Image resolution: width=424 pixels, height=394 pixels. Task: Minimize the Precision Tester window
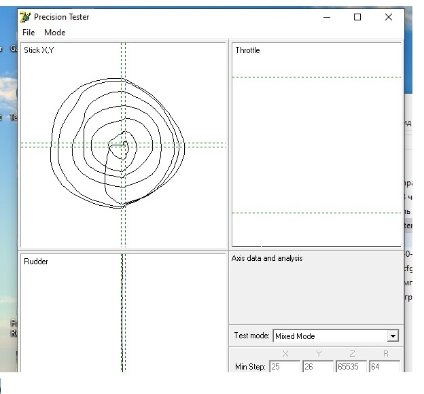point(326,17)
